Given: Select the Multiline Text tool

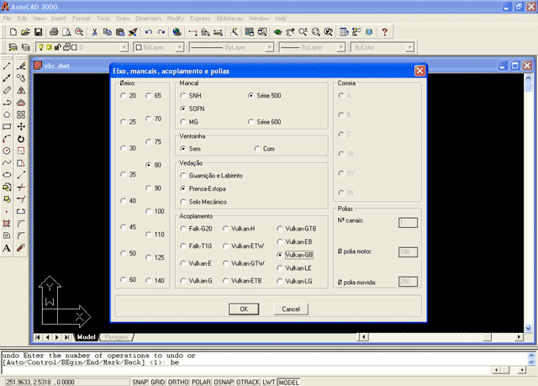Looking at the screenshot, I should (x=7, y=248).
